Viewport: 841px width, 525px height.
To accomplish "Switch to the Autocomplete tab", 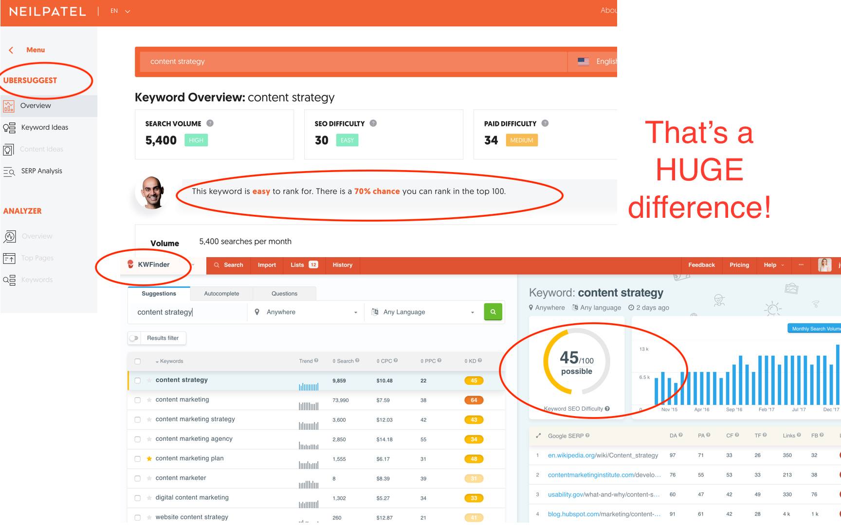I will (x=221, y=294).
